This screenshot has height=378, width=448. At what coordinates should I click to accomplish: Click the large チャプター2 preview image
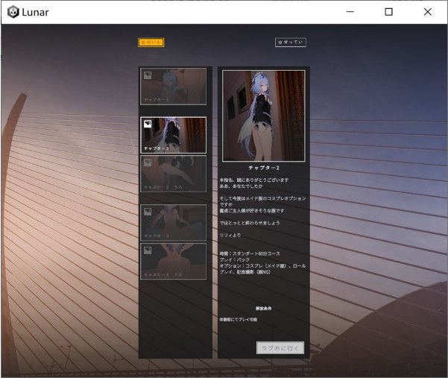pos(263,116)
